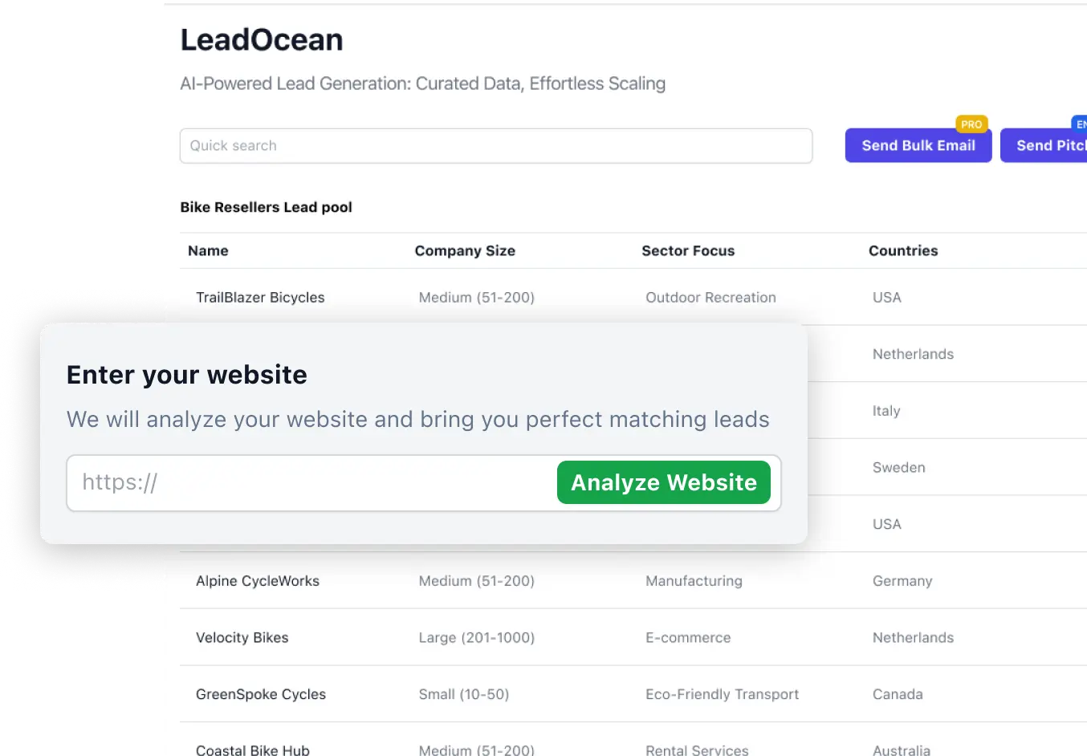This screenshot has height=756, width=1087.
Task: Select the E-commerce sector cell
Action: (688, 638)
